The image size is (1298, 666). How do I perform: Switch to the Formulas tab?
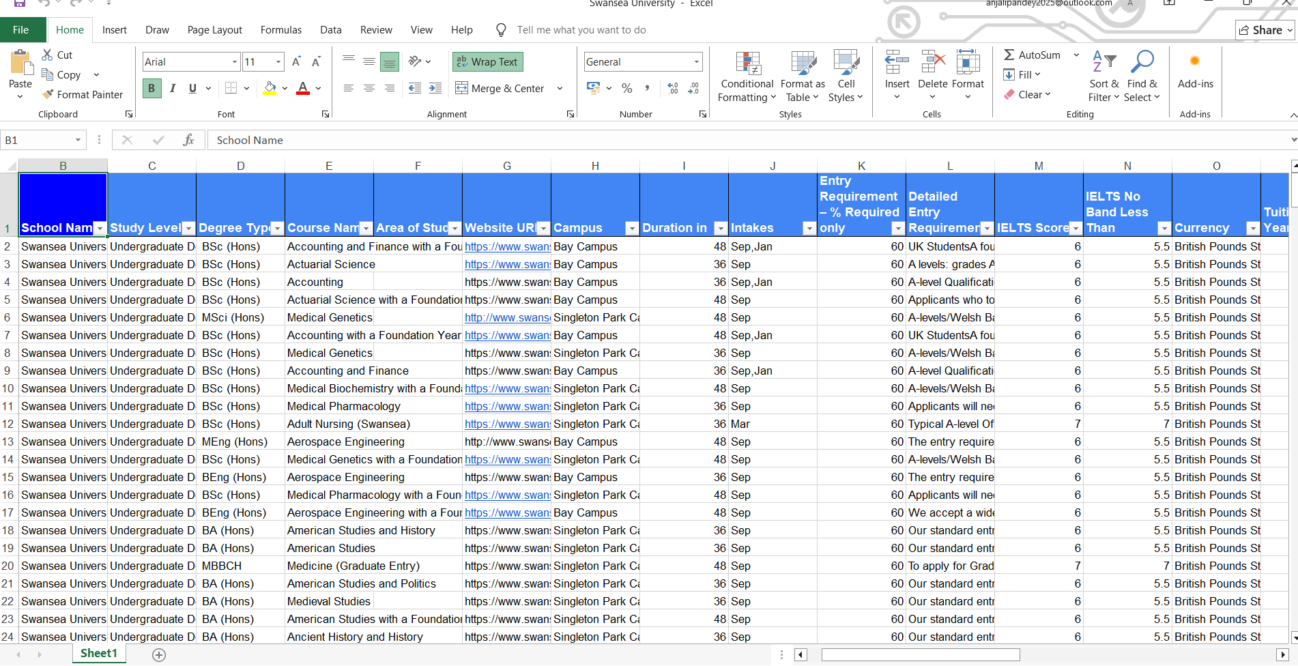[x=281, y=30]
